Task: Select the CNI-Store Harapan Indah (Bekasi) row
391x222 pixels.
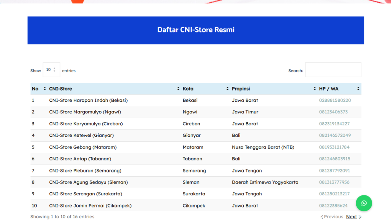Action: pyautogui.click(x=88, y=101)
